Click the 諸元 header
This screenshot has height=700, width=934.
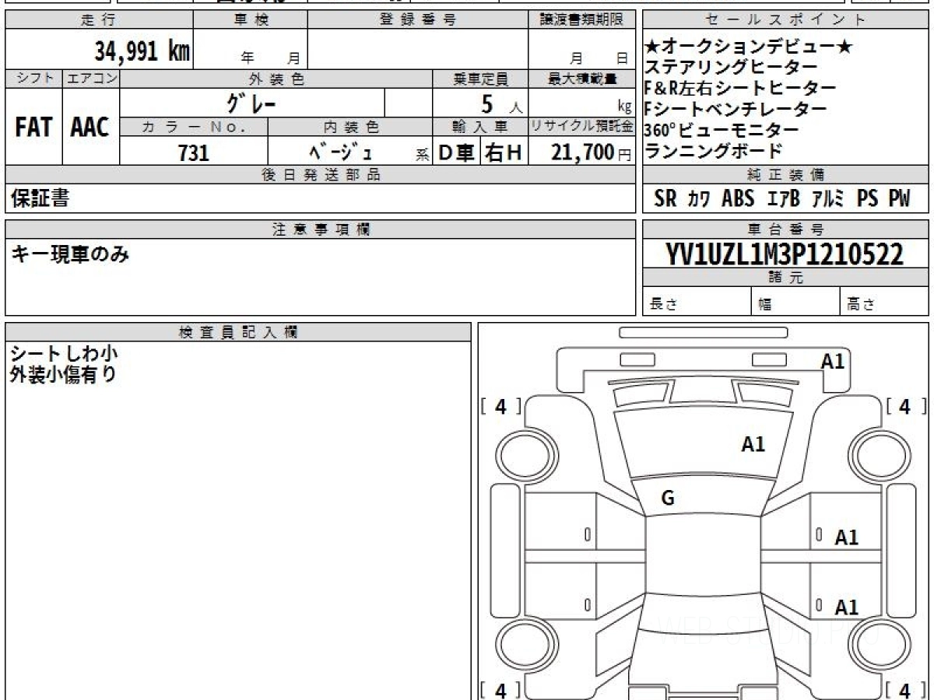point(786,278)
